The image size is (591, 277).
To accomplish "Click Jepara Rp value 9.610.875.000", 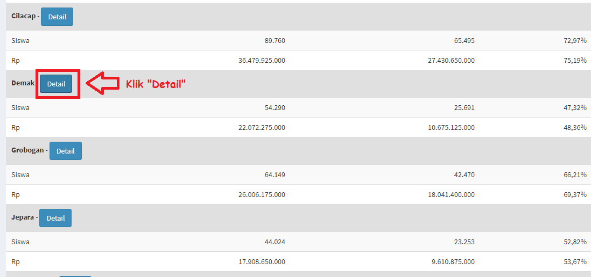I will 453,261.
